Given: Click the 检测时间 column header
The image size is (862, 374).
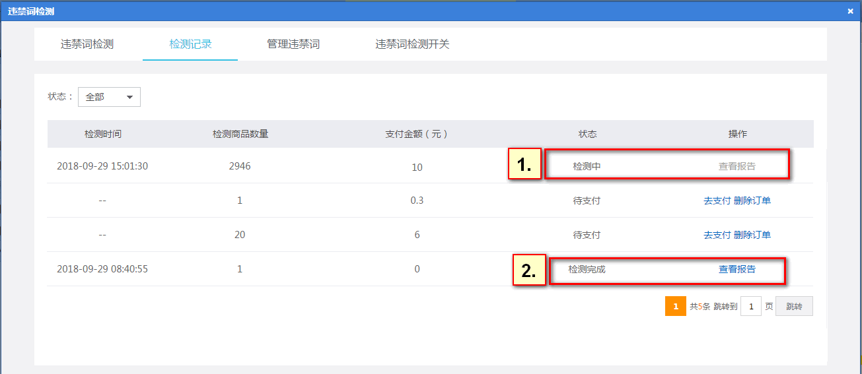Looking at the screenshot, I should click(103, 134).
